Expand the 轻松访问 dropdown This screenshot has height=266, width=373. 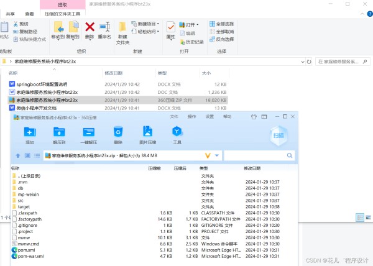pos(158,32)
